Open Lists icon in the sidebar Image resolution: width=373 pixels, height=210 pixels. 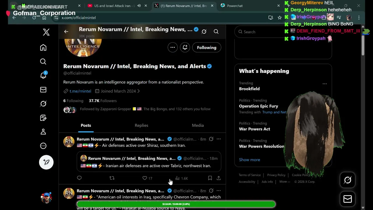[x=43, y=118]
